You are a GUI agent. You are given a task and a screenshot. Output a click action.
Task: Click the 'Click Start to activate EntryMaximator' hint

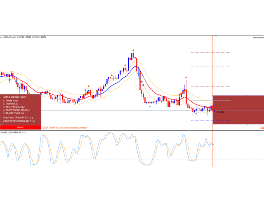[65, 127]
